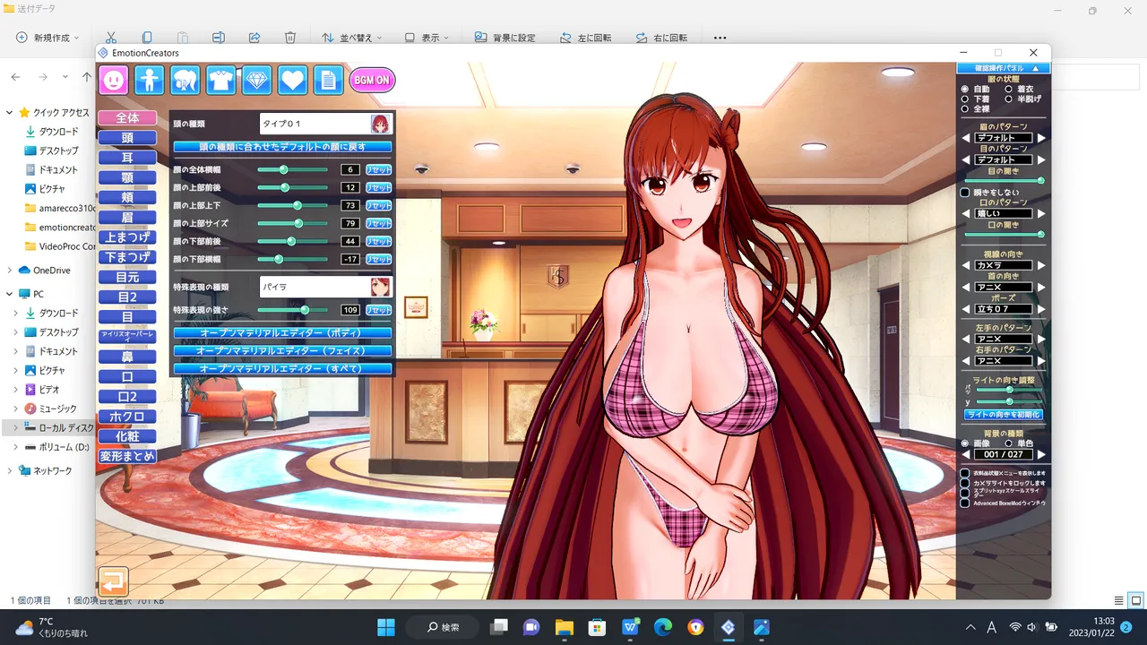Collapse the 確認操作パネル header
Screen dimensions: 1147x645
click(x=1003, y=68)
